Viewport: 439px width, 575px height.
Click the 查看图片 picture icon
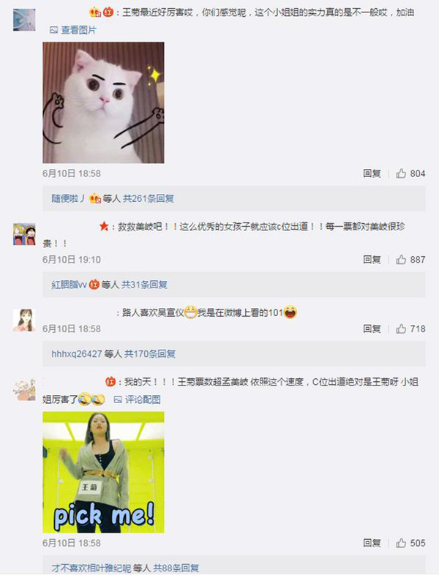54,30
